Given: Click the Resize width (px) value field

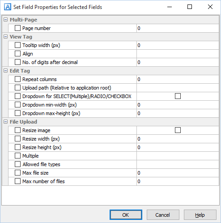Looking at the screenshot, I should tap(178, 139).
